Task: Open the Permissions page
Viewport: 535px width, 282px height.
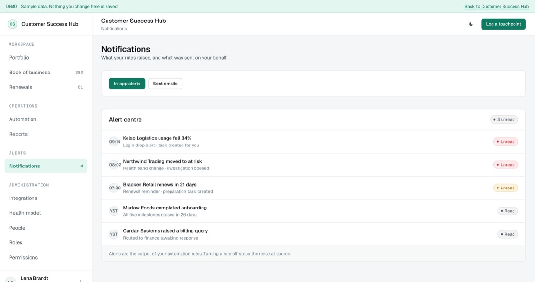Action: (x=46, y=258)
